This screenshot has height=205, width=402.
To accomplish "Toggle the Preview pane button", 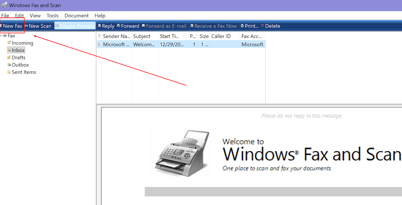I will 75,26.
